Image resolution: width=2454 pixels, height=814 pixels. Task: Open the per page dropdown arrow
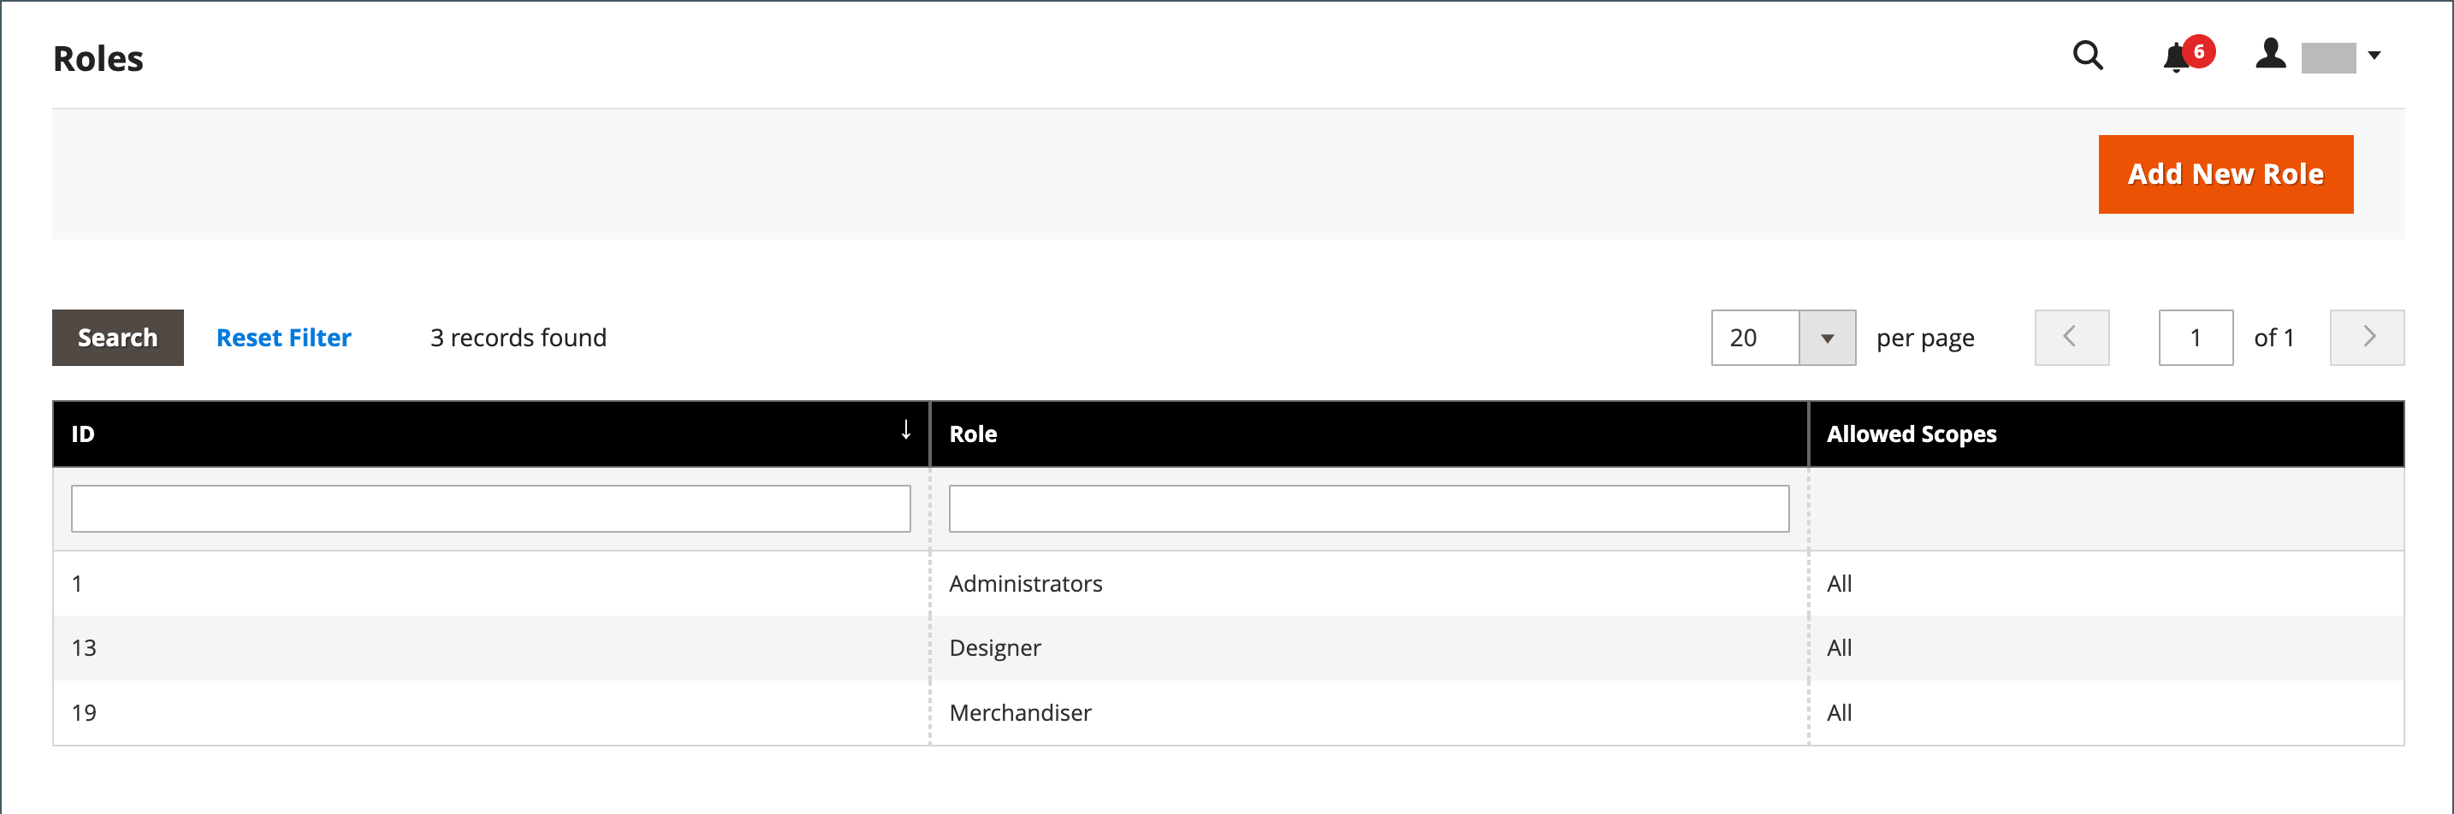coord(1826,338)
